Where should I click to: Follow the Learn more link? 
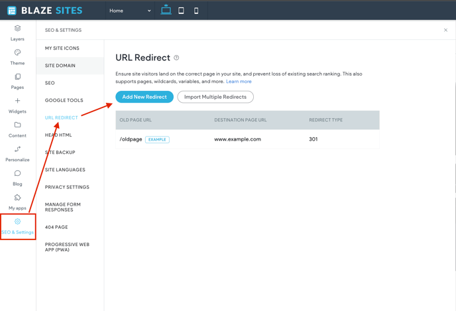coord(239,82)
